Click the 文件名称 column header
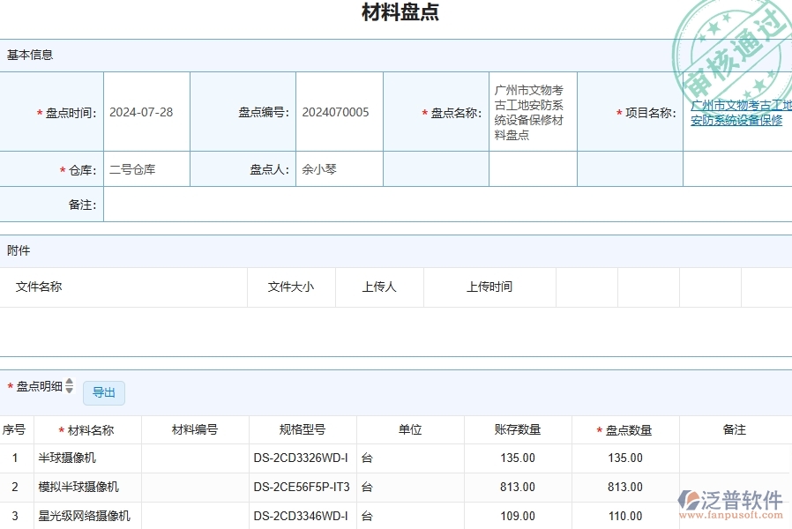The height and width of the screenshot is (529, 792). coord(39,287)
